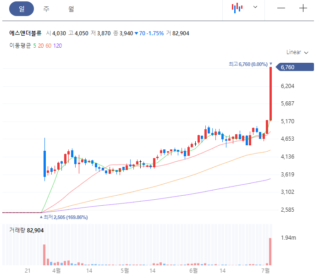The image size is (319, 280).
Task: Click the 6,204 price axis label
Action: pos(287,86)
